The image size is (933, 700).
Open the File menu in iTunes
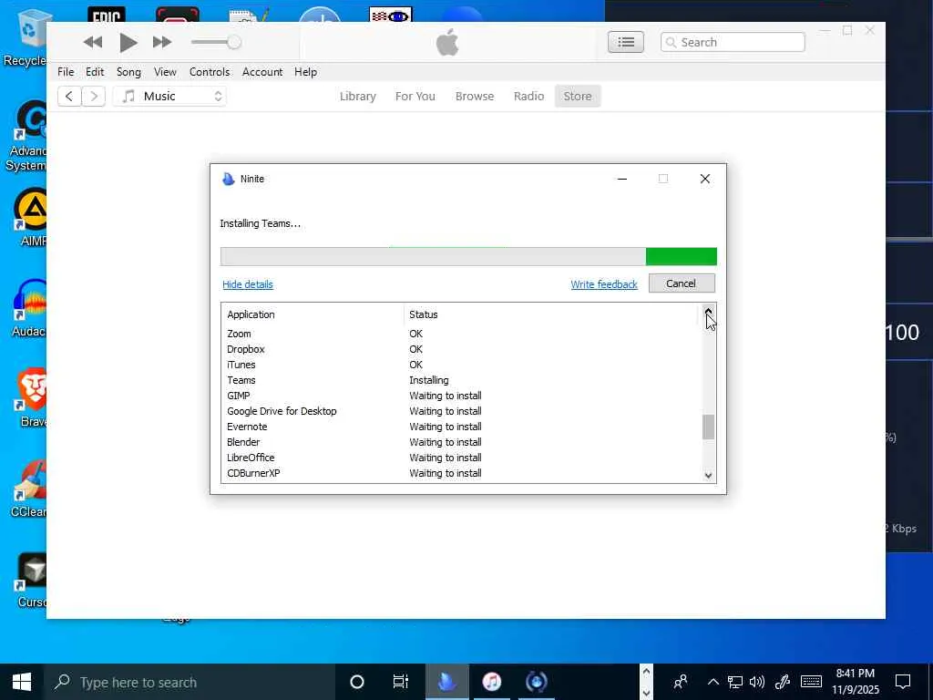tap(66, 72)
